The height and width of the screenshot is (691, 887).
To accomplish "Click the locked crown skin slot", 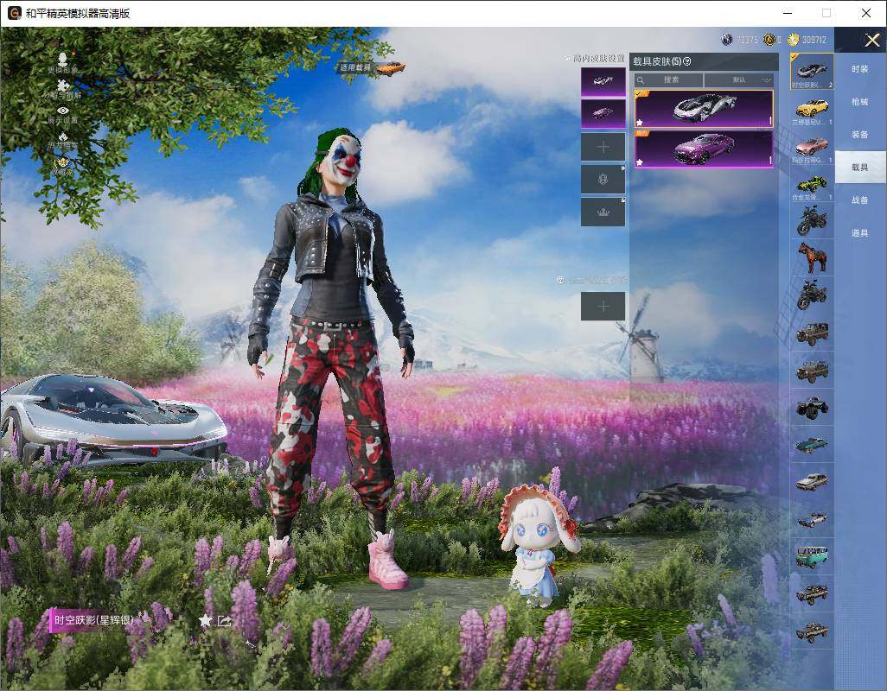I will click(x=603, y=212).
